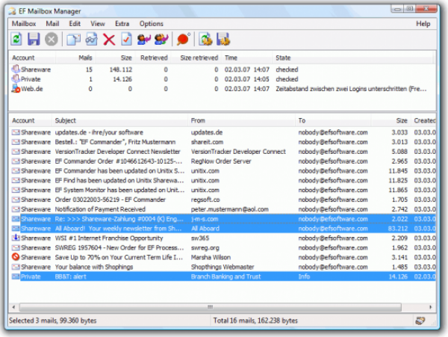Screen dimensions: 448x337
Task: Click the EF Mailbox Manager title bar icon
Action: point(12,11)
